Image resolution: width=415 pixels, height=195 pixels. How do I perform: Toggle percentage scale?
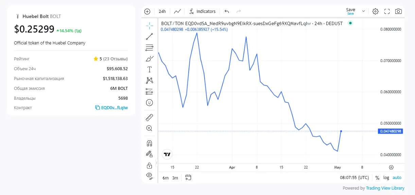coord(377,178)
